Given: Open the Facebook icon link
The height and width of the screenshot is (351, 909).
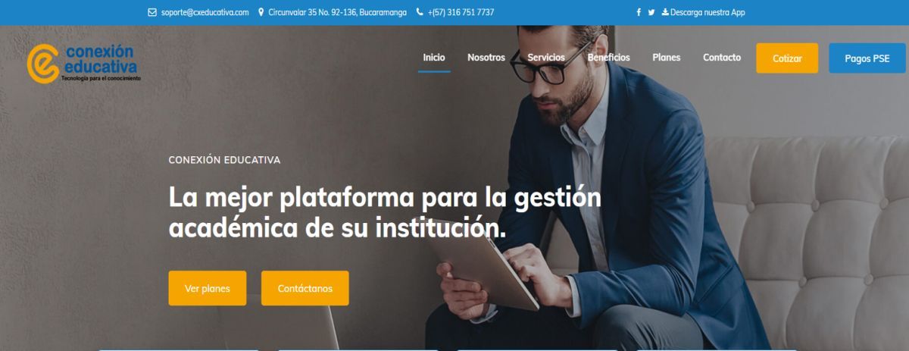Looking at the screenshot, I should (639, 12).
